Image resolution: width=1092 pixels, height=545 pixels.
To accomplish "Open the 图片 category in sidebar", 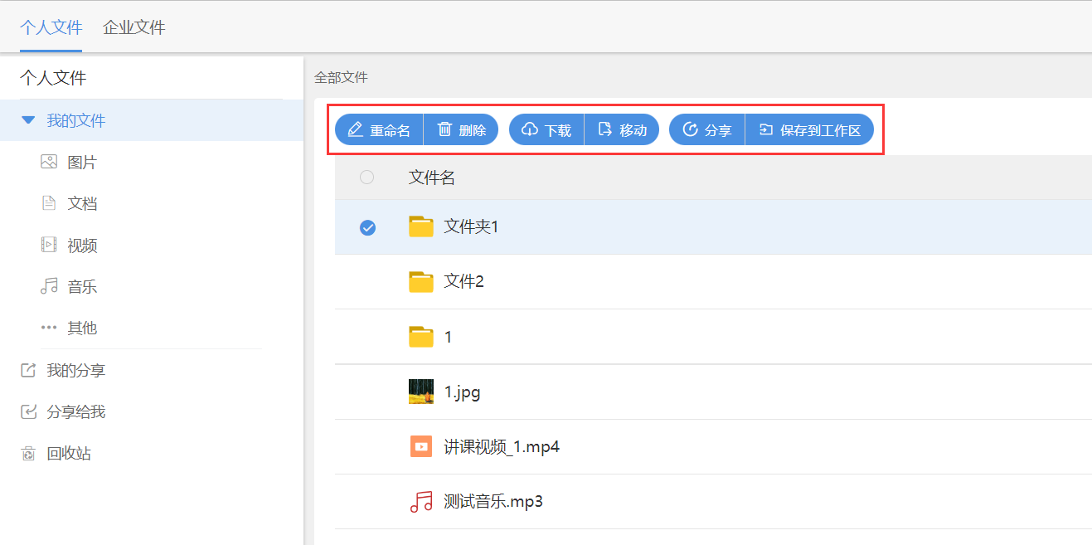I will [x=81, y=163].
